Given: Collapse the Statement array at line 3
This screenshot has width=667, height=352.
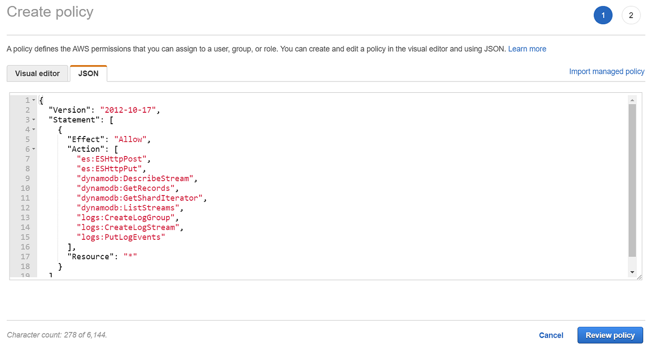Looking at the screenshot, I should [x=34, y=120].
